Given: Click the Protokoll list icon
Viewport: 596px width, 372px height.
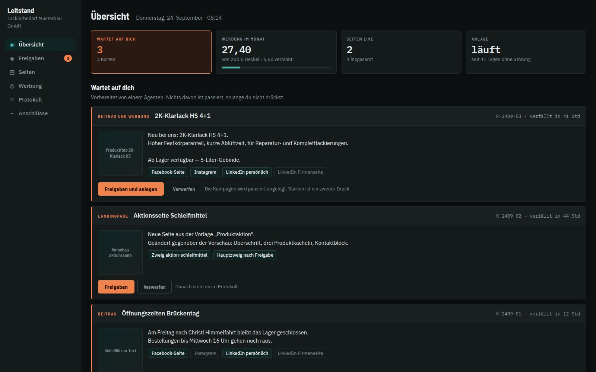Looking at the screenshot, I should pyautogui.click(x=12, y=100).
